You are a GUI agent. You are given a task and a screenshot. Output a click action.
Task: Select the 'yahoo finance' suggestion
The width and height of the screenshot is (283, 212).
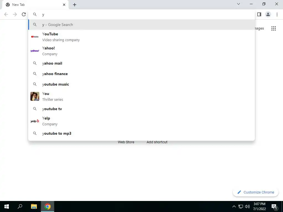click(x=141, y=74)
